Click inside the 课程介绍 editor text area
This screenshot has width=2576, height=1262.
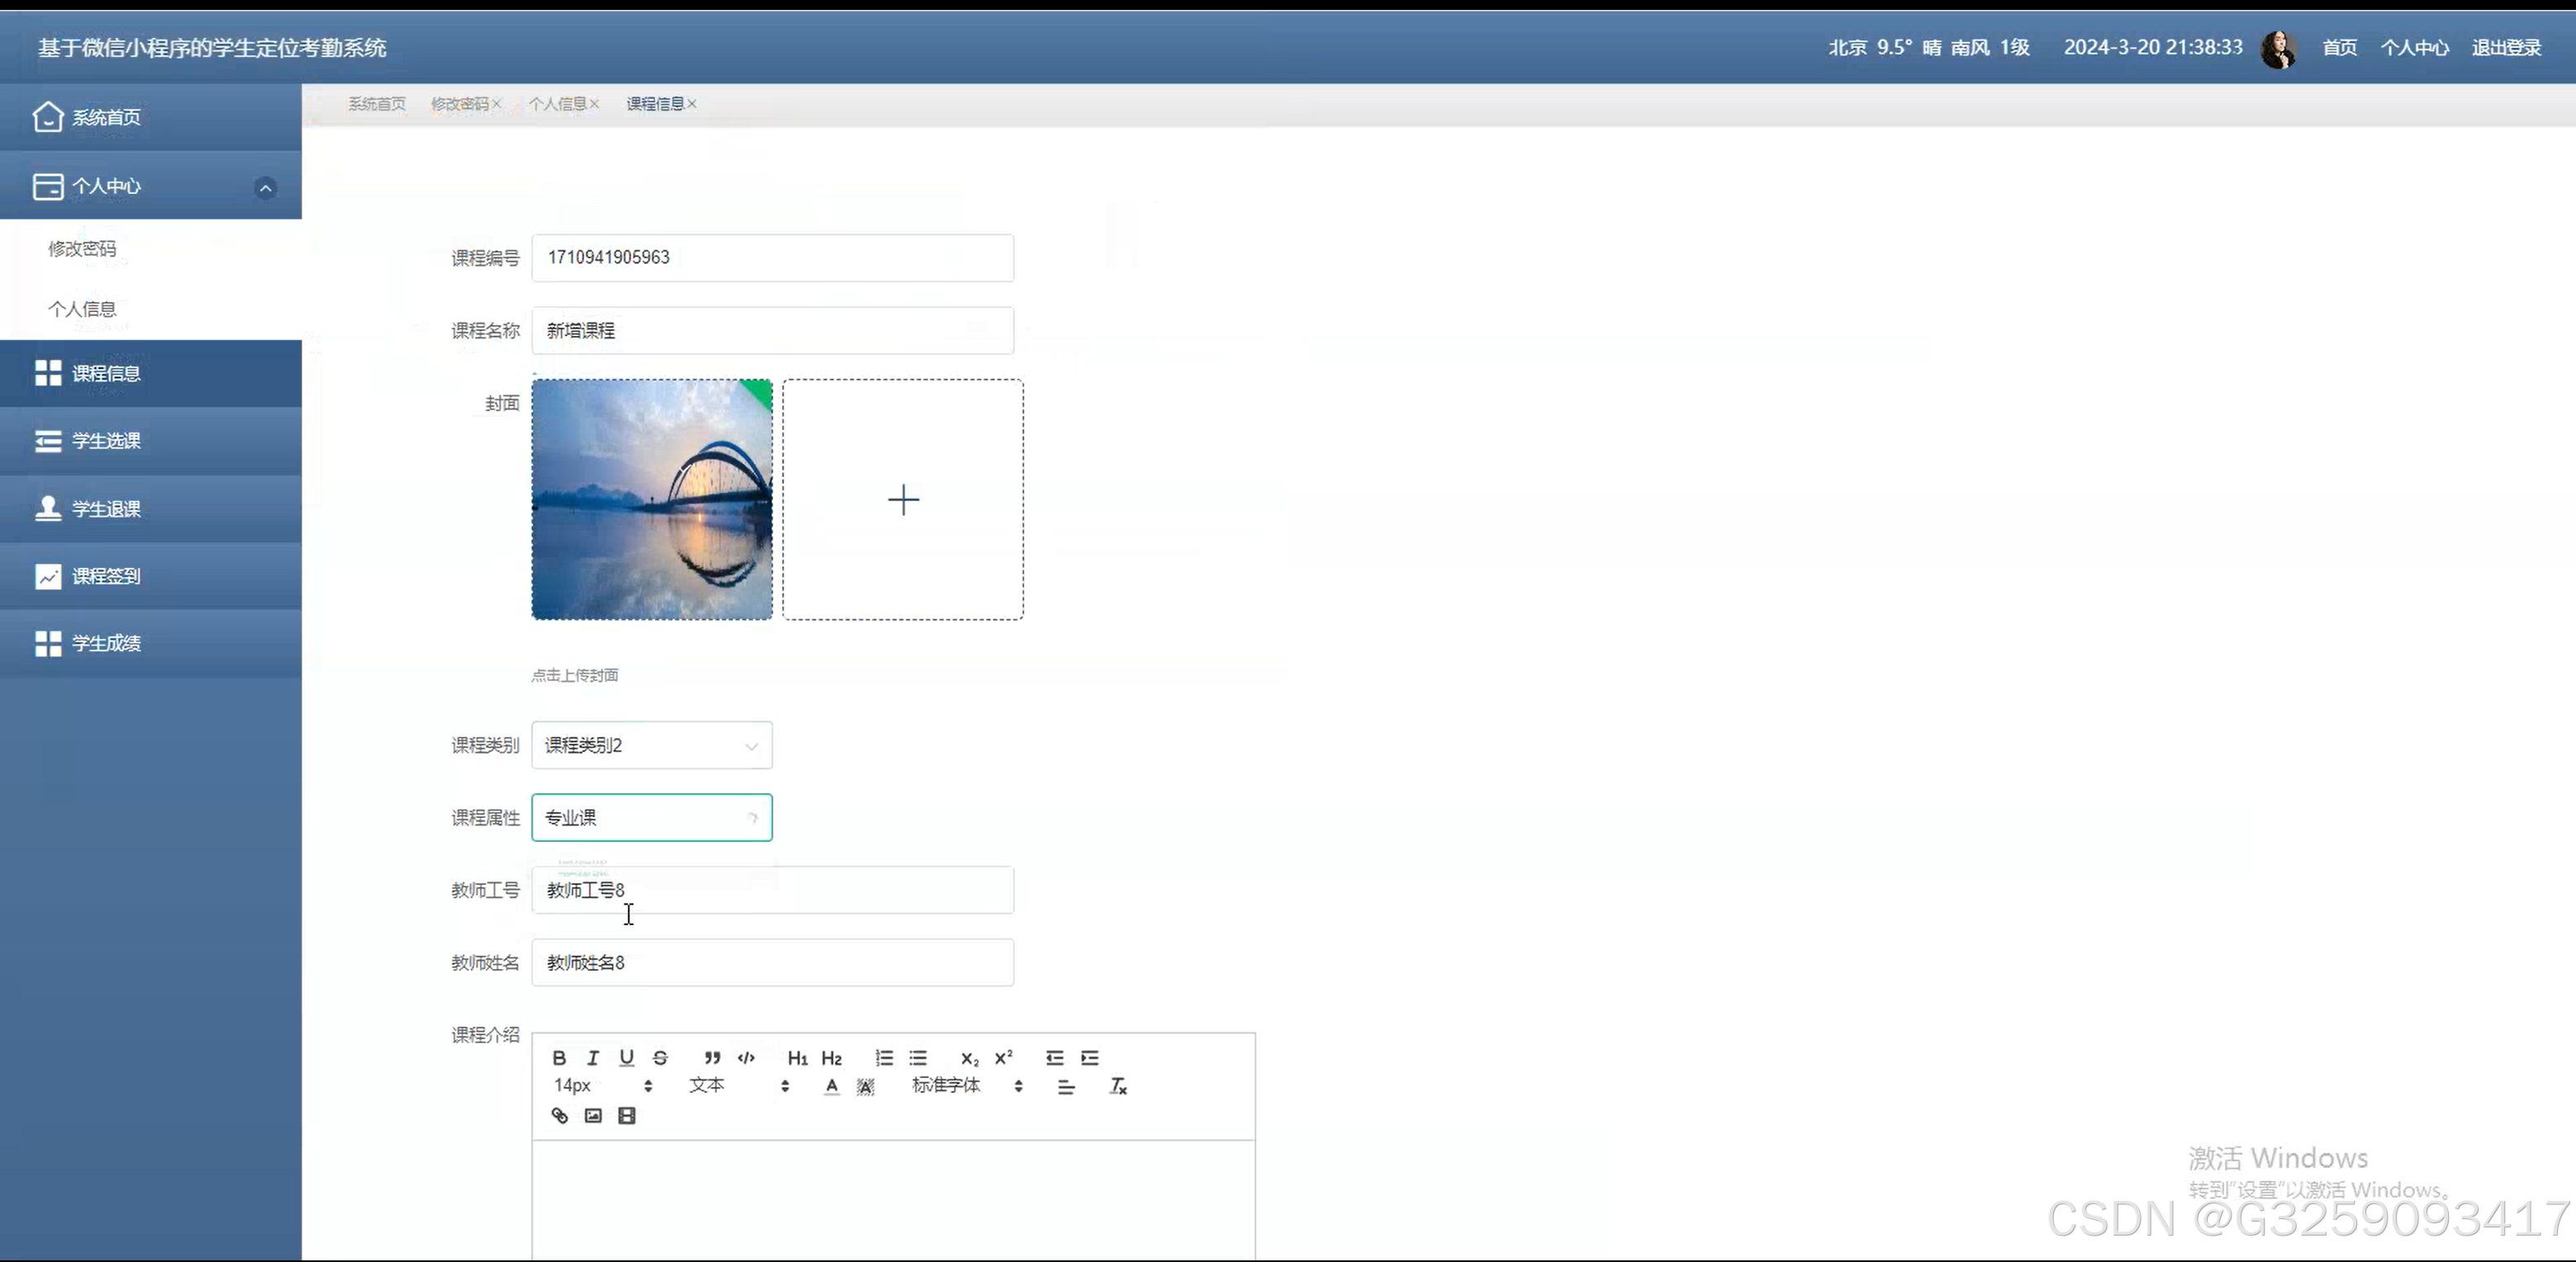tap(894, 1200)
